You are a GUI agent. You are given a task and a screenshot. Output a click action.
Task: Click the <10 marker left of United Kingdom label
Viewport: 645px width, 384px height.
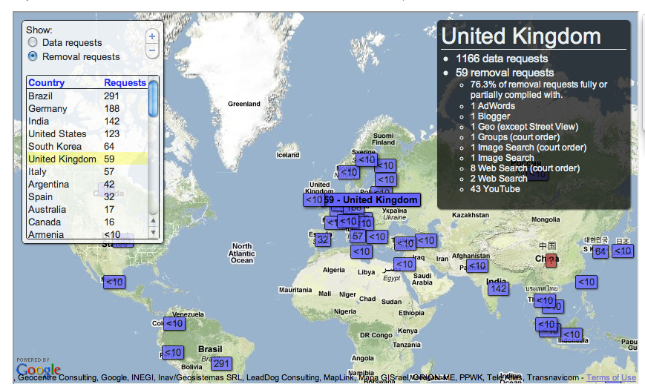click(313, 200)
